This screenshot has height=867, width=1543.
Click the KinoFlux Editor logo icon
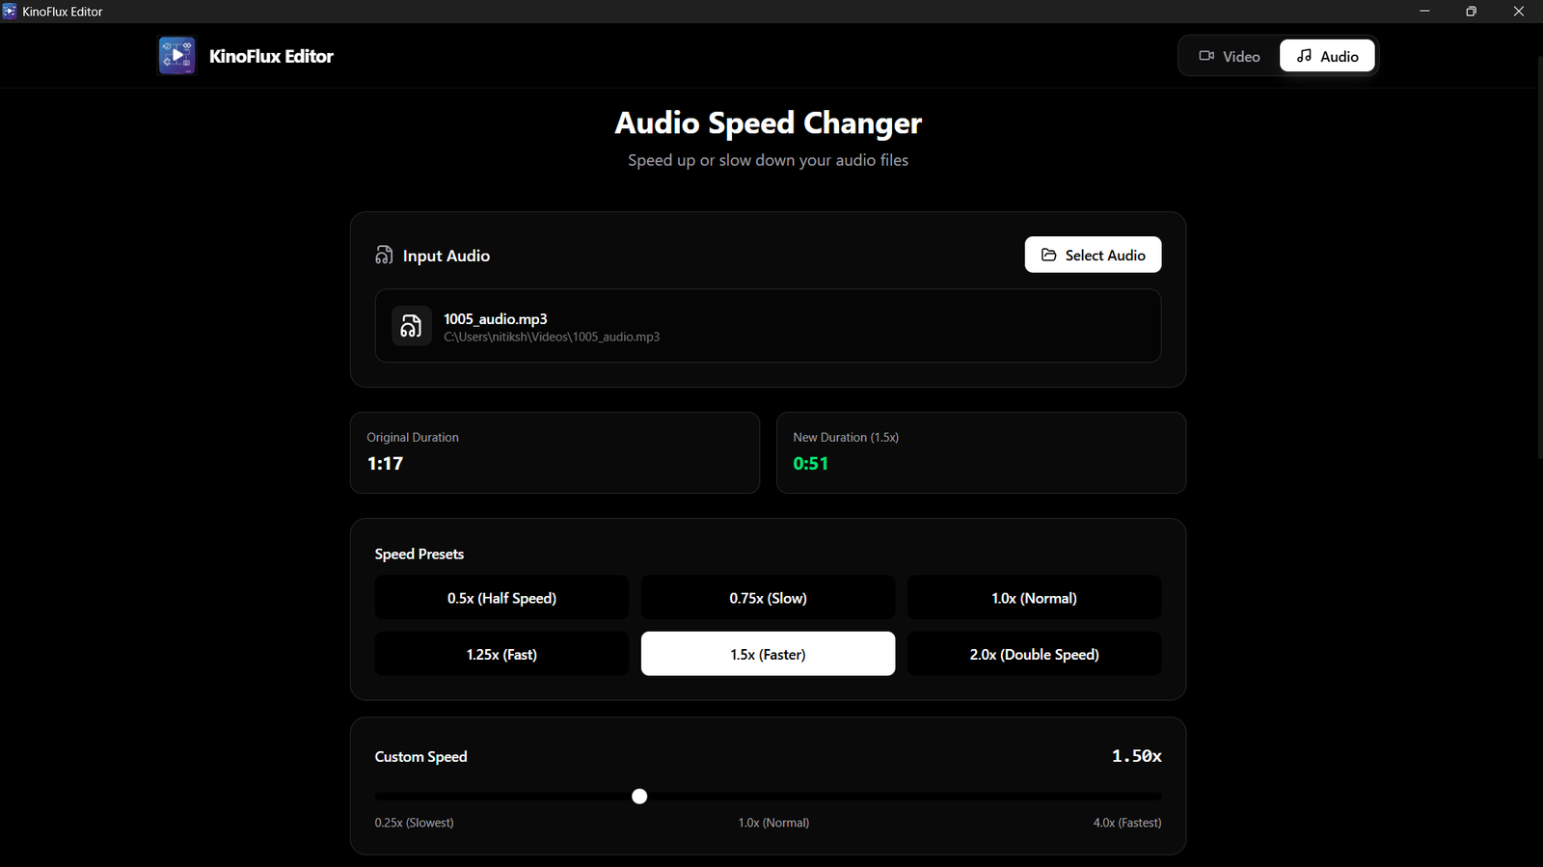click(x=176, y=56)
